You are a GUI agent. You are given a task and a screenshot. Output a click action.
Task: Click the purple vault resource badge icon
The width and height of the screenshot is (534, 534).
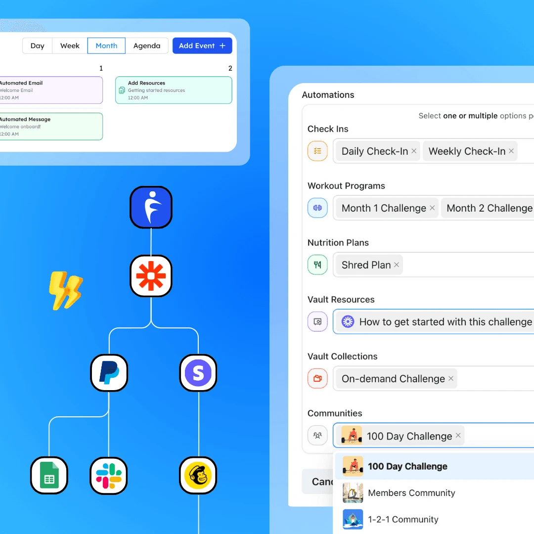pos(348,321)
